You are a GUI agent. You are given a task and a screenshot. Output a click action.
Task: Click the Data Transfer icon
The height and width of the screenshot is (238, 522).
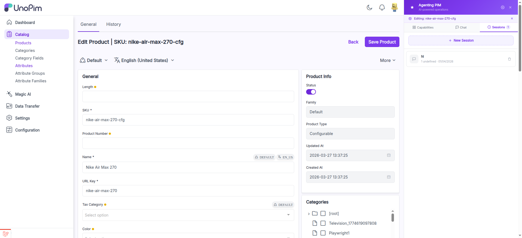pyautogui.click(x=9, y=106)
